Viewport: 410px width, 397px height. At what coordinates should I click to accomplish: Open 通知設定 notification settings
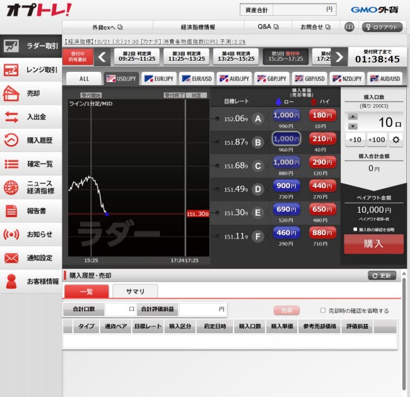pos(32,258)
